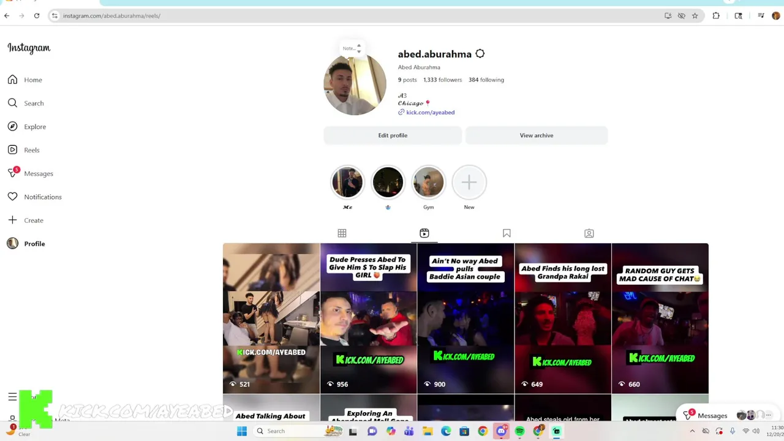View site information icon in address bar
Image resolution: width=784 pixels, height=441 pixels.
pyautogui.click(x=55, y=16)
